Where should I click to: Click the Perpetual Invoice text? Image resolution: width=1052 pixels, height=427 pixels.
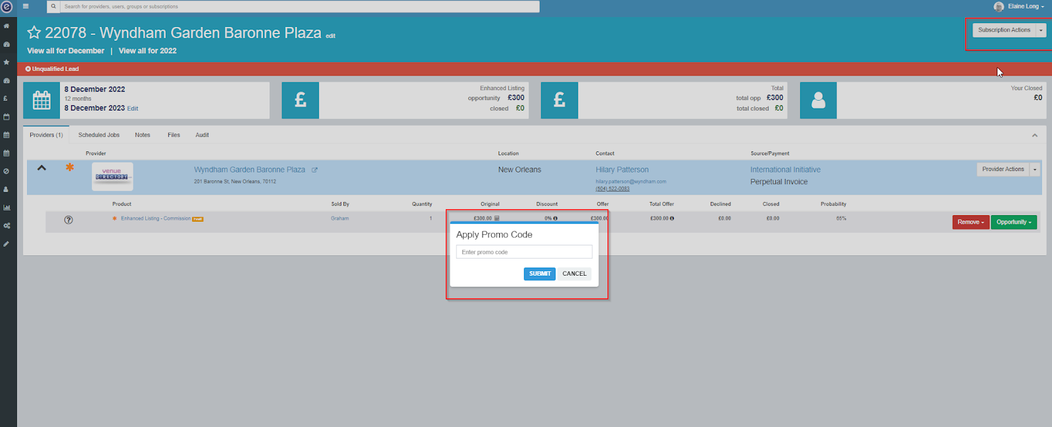pos(779,182)
